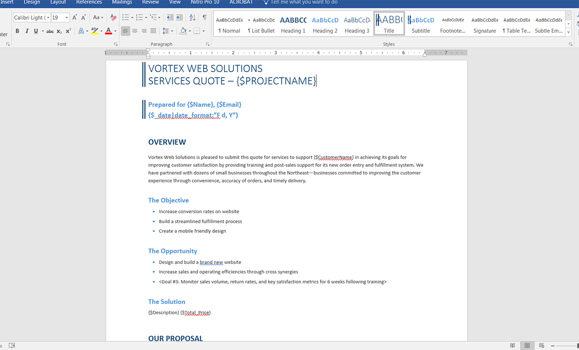
Task: Open the font color dropdown arrow
Action: pos(115,31)
